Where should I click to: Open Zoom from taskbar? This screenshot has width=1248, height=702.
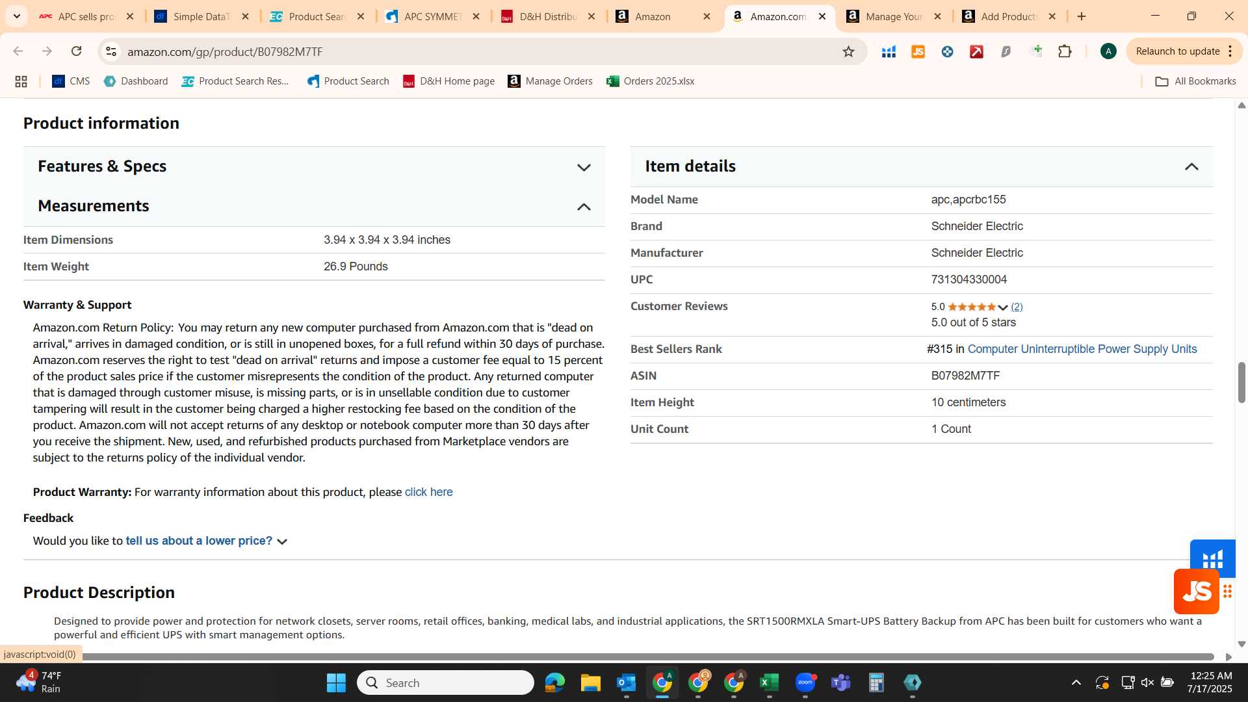point(805,682)
